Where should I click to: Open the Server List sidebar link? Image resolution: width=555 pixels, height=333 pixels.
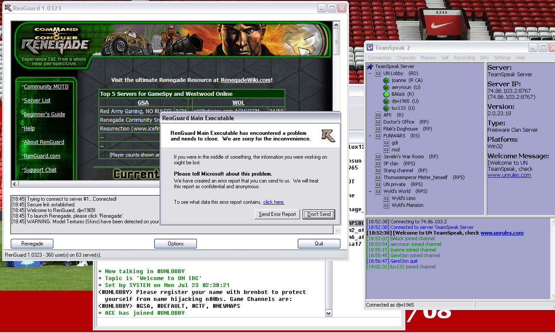(x=37, y=101)
